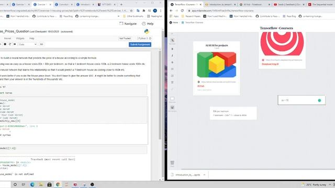Click the Python logo in the notebook header
Screen dimensions: 335x188
[147, 31]
